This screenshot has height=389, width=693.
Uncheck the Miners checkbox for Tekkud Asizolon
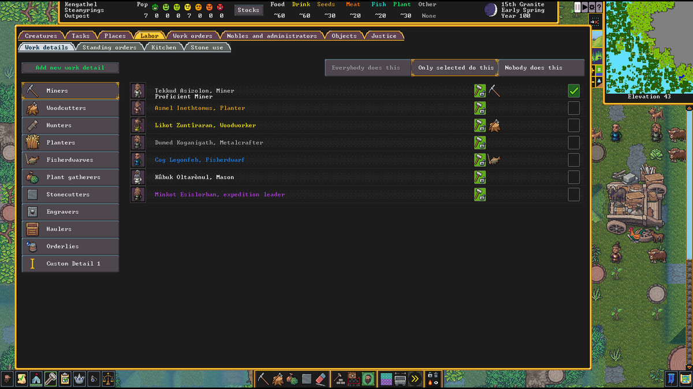tap(573, 90)
